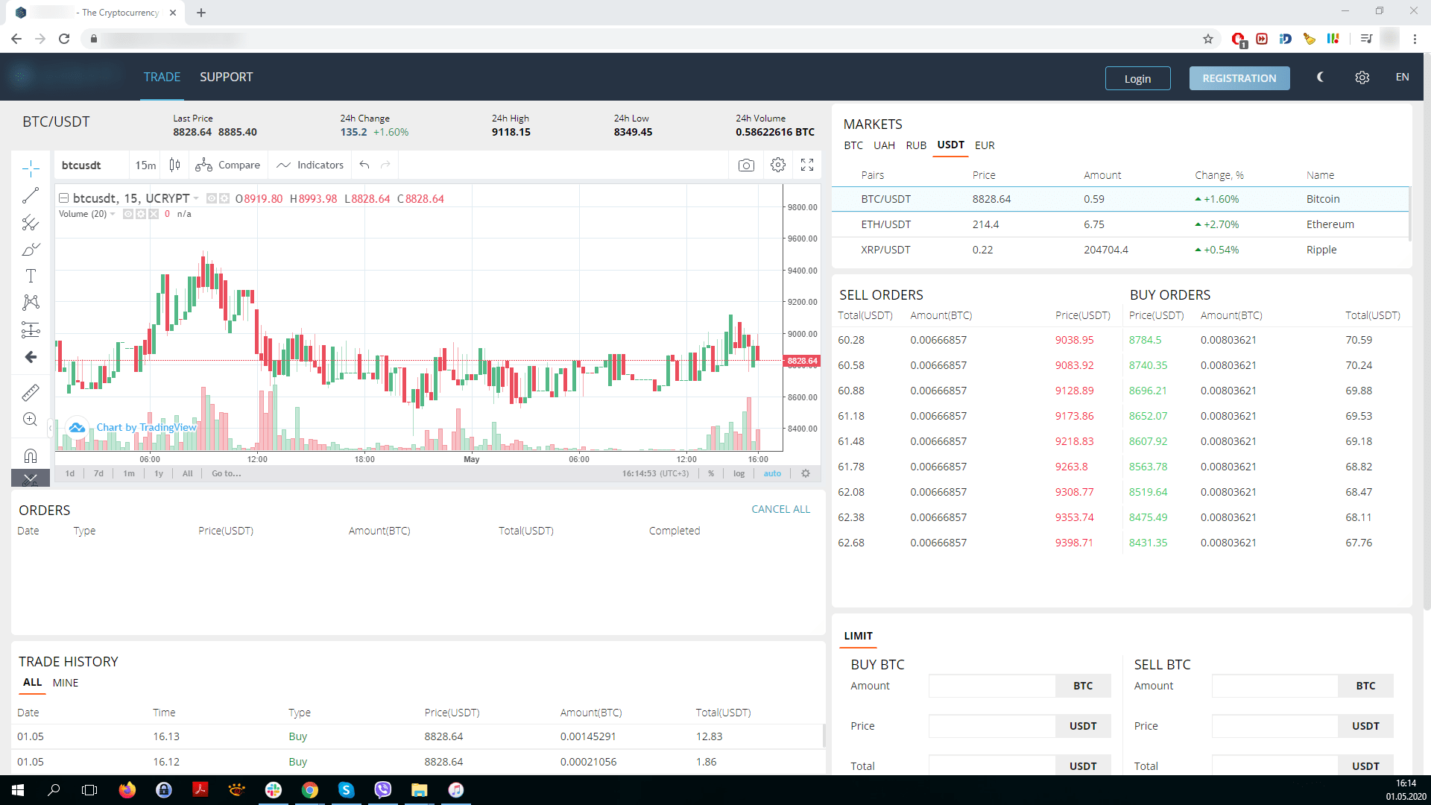The height and width of the screenshot is (805, 1431).
Task: Show MINE trade history tab
Action: pos(66,683)
